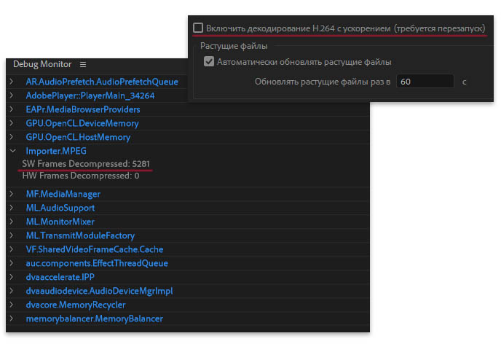501x344 pixels.
Task: Select the ML.MonitorMixer item
Action: (60, 222)
